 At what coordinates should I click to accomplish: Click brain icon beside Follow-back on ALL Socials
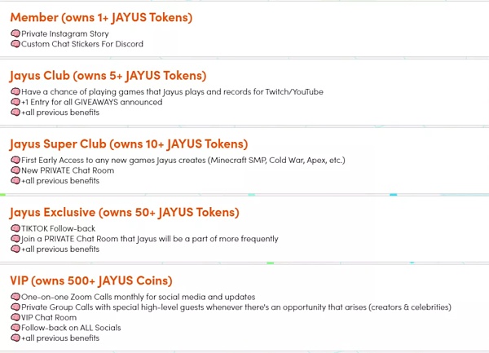pyautogui.click(x=15, y=328)
